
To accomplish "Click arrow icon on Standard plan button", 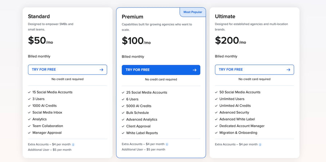I will pyautogui.click(x=102, y=70).
